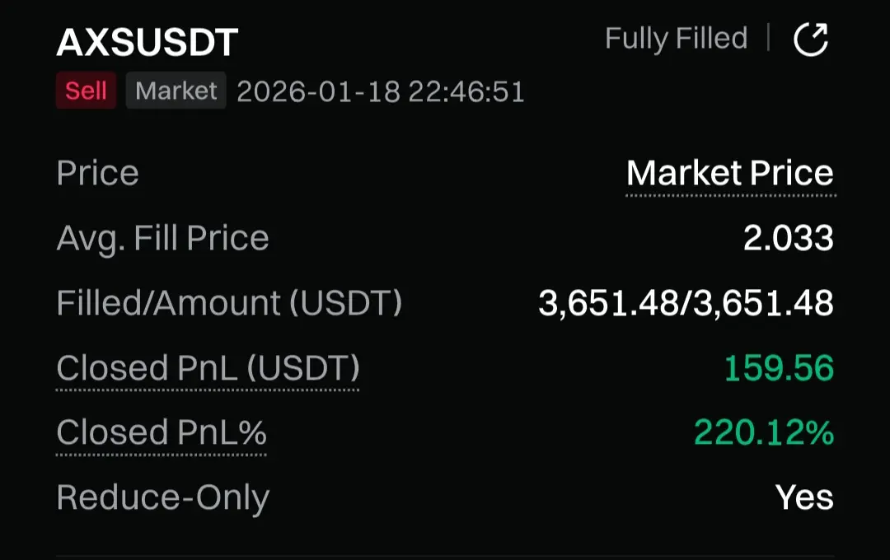
Task: Tap the average fill price 2.033
Action: click(x=788, y=239)
